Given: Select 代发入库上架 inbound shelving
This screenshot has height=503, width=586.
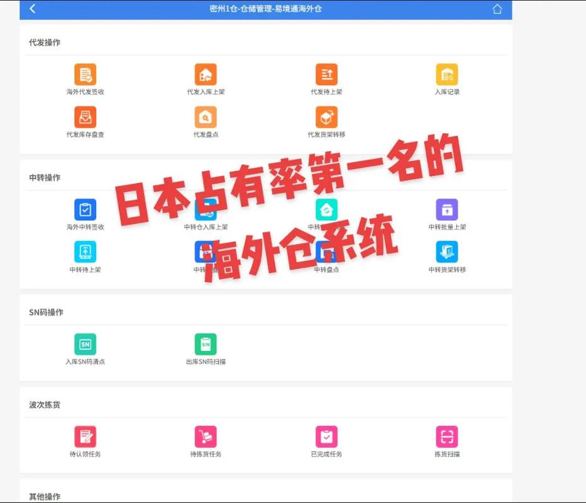Looking at the screenshot, I should [205, 75].
